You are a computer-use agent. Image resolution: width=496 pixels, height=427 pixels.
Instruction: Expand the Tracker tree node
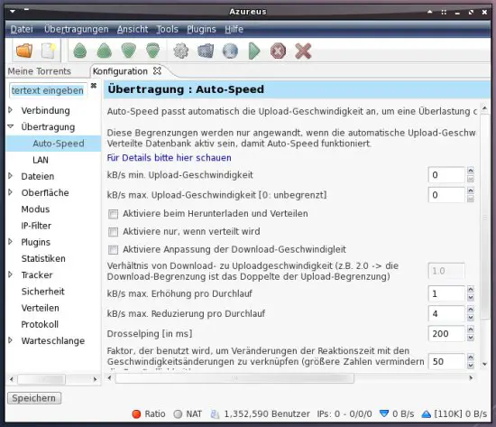11,274
